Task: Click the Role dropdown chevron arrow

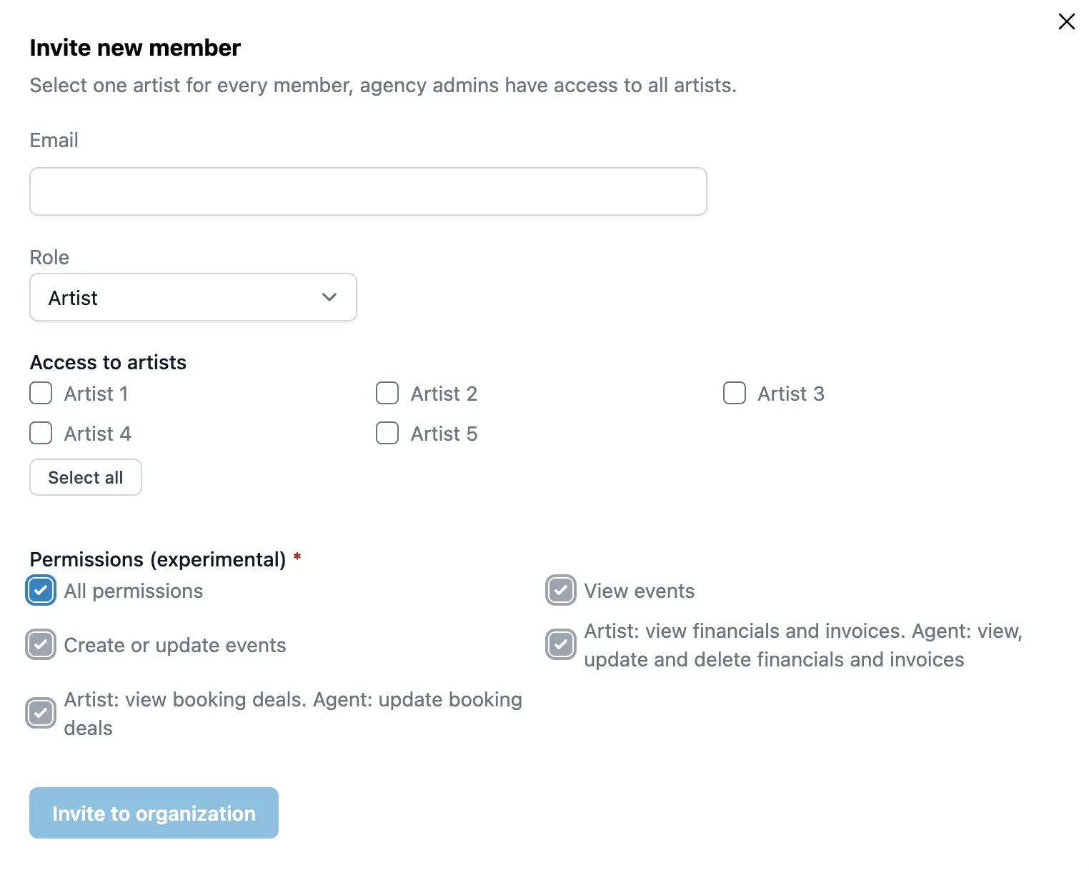Action: (x=329, y=297)
